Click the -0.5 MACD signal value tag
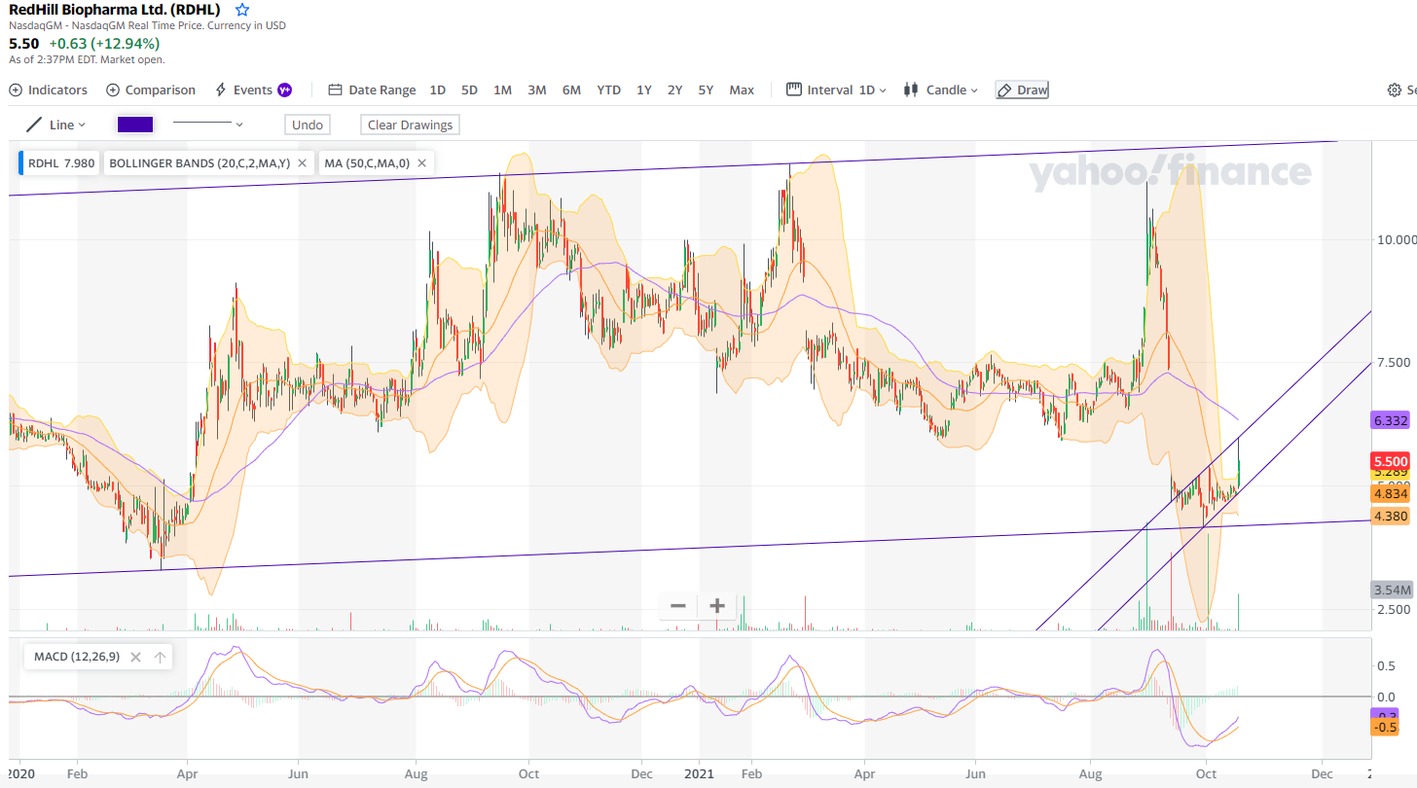This screenshot has width=1417, height=788. coord(1387,728)
